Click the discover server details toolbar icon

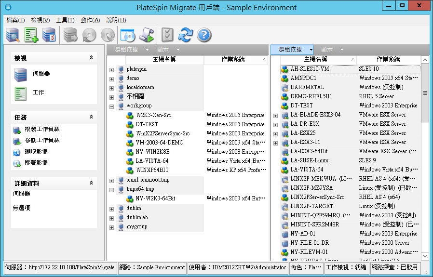click(13, 35)
